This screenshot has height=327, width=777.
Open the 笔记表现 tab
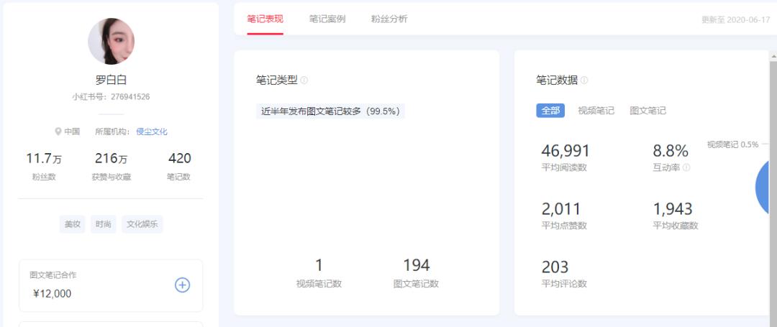click(265, 19)
